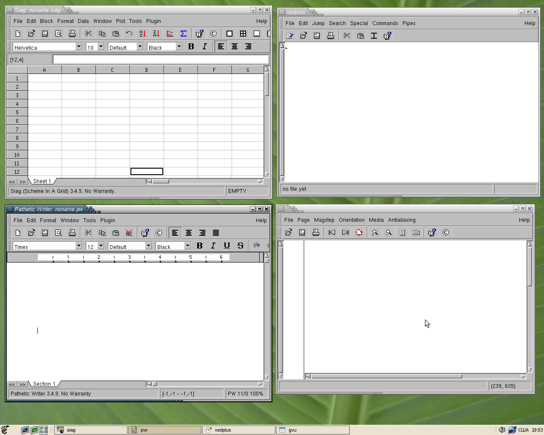The width and height of the screenshot is (544, 435).
Task: Click the siag taskbar button
Action: [91, 430]
